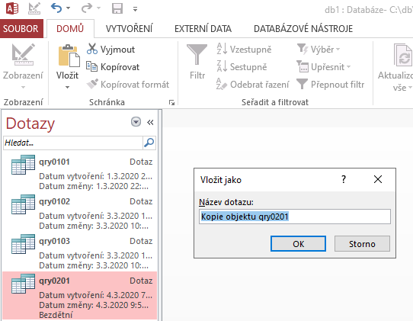Click the Undo arrow icon
Screen dimensions: 413x321
click(x=56, y=8)
